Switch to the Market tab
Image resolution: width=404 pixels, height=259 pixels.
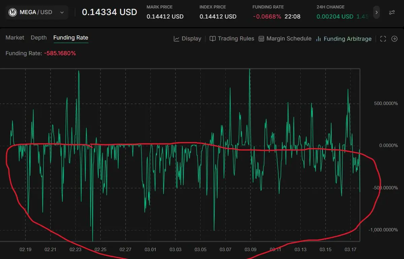[15, 38]
